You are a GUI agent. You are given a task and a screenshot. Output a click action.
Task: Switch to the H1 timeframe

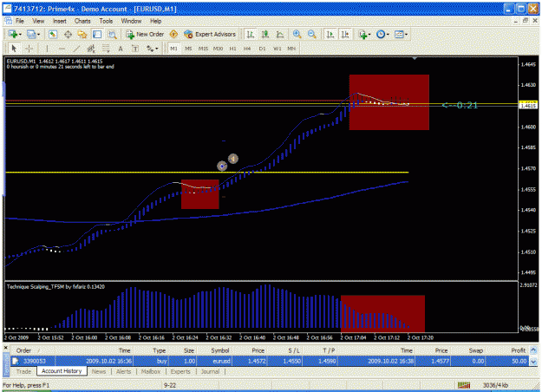click(232, 49)
